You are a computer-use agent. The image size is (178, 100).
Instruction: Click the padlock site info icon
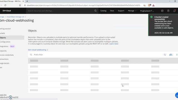25,5
